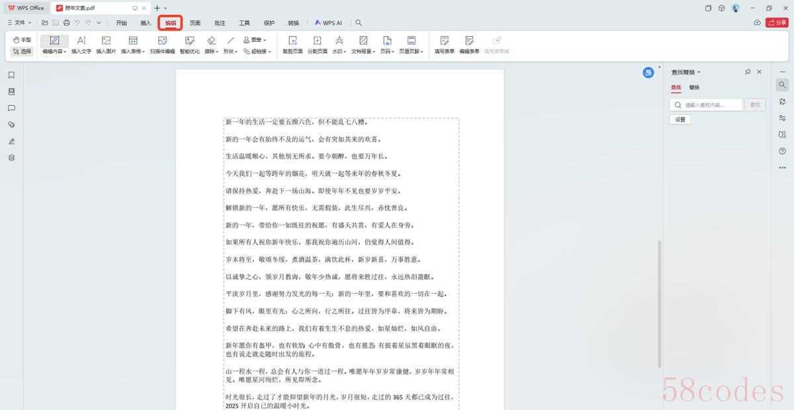This screenshot has height=410, width=794.
Task: Pin the 查找替换 panel
Action: (748, 72)
